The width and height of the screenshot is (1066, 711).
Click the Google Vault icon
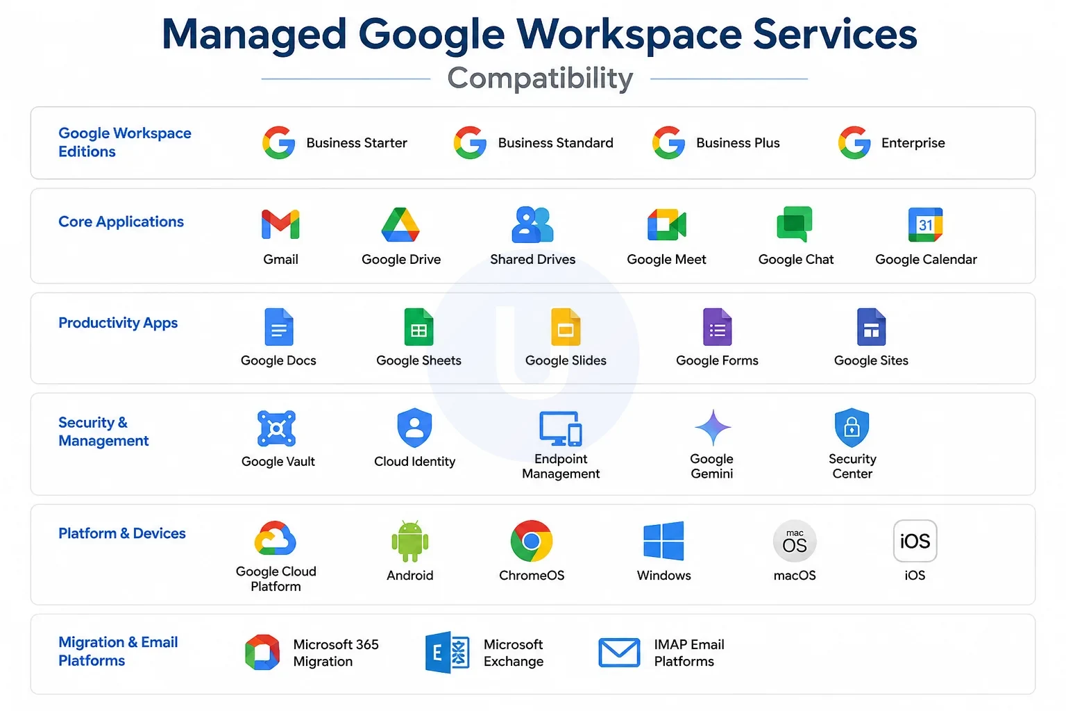point(276,428)
